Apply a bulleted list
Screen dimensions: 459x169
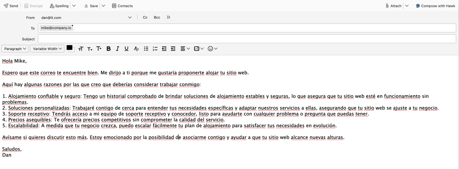point(146,49)
